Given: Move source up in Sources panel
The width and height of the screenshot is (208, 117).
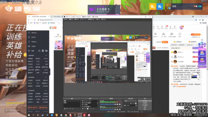Looking at the screenshot, I should 91,109.
